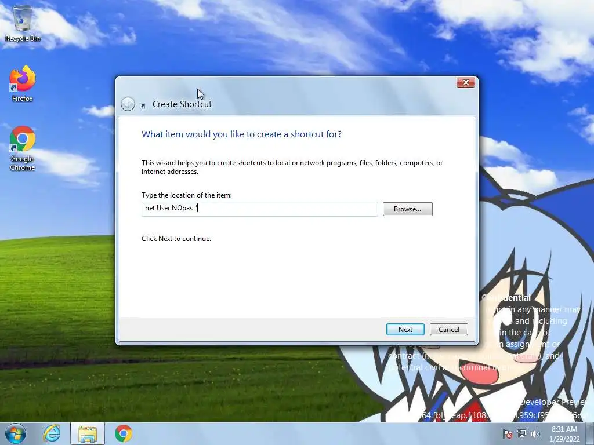Open the volume speaker tray icon
The width and height of the screenshot is (594, 445).
tap(535, 433)
